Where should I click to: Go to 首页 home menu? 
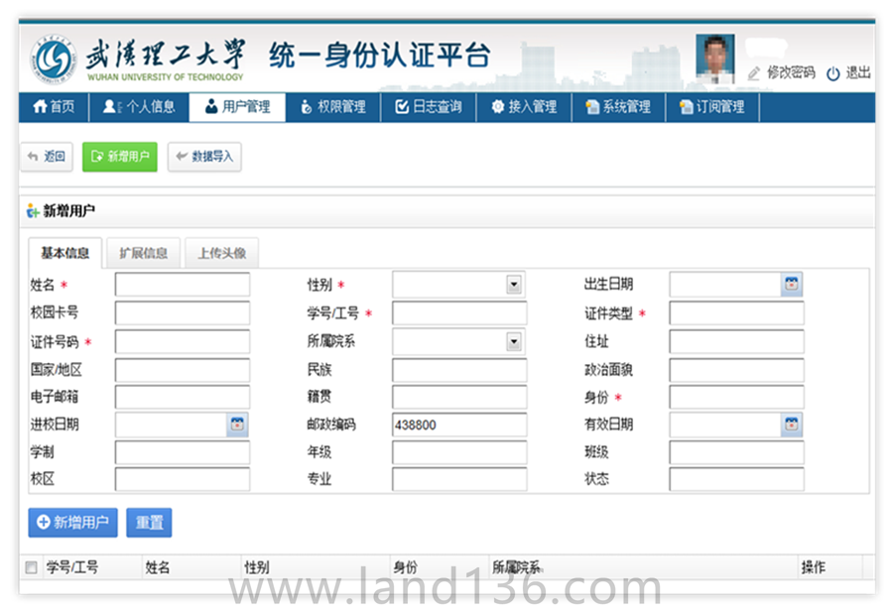click(54, 107)
